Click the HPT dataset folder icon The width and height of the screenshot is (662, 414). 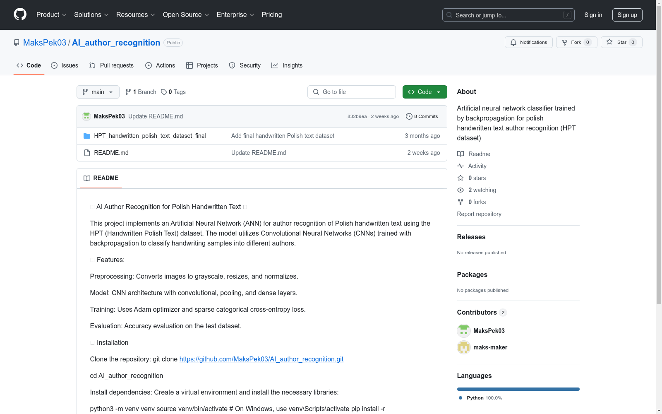[87, 136]
